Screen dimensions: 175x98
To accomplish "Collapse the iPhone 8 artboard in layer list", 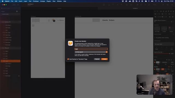I will point(1,48).
